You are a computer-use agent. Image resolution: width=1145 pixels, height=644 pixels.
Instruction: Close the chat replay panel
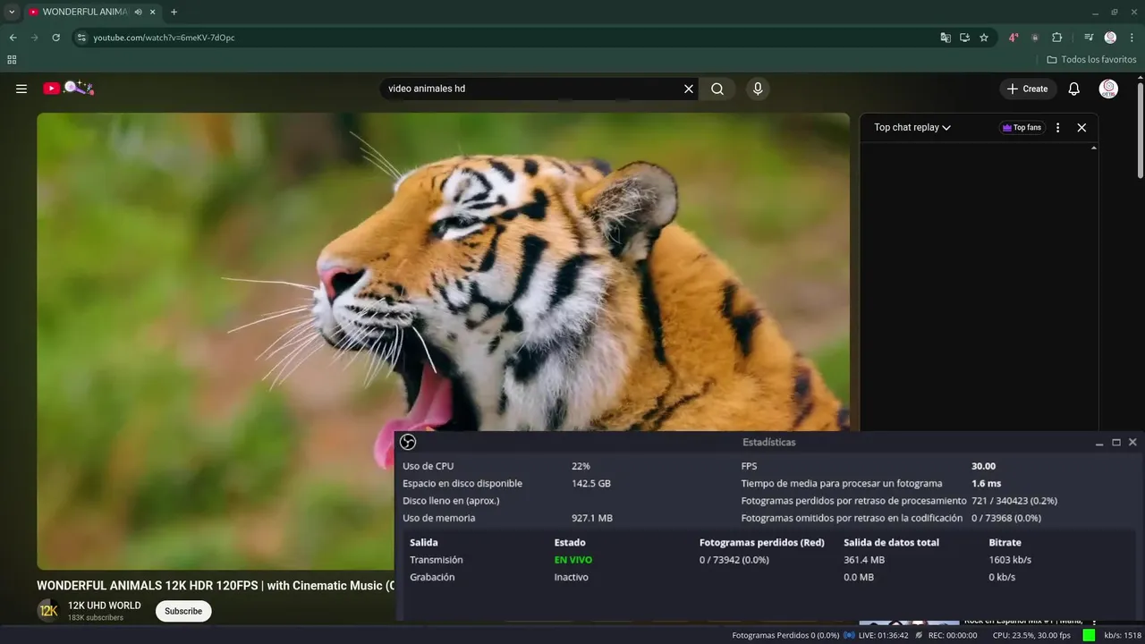[x=1081, y=128]
